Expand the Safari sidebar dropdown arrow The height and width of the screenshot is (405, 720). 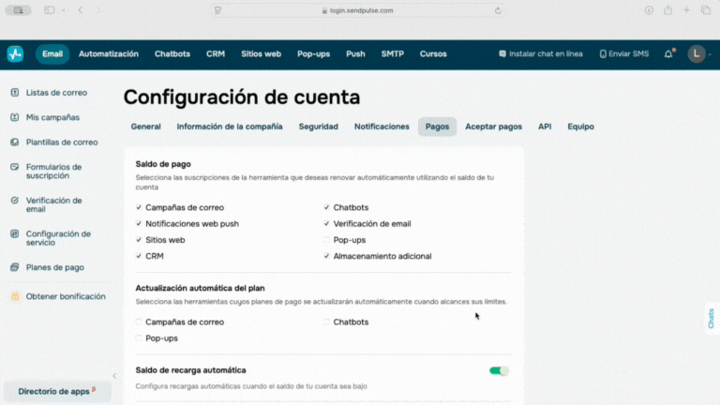pos(64,10)
